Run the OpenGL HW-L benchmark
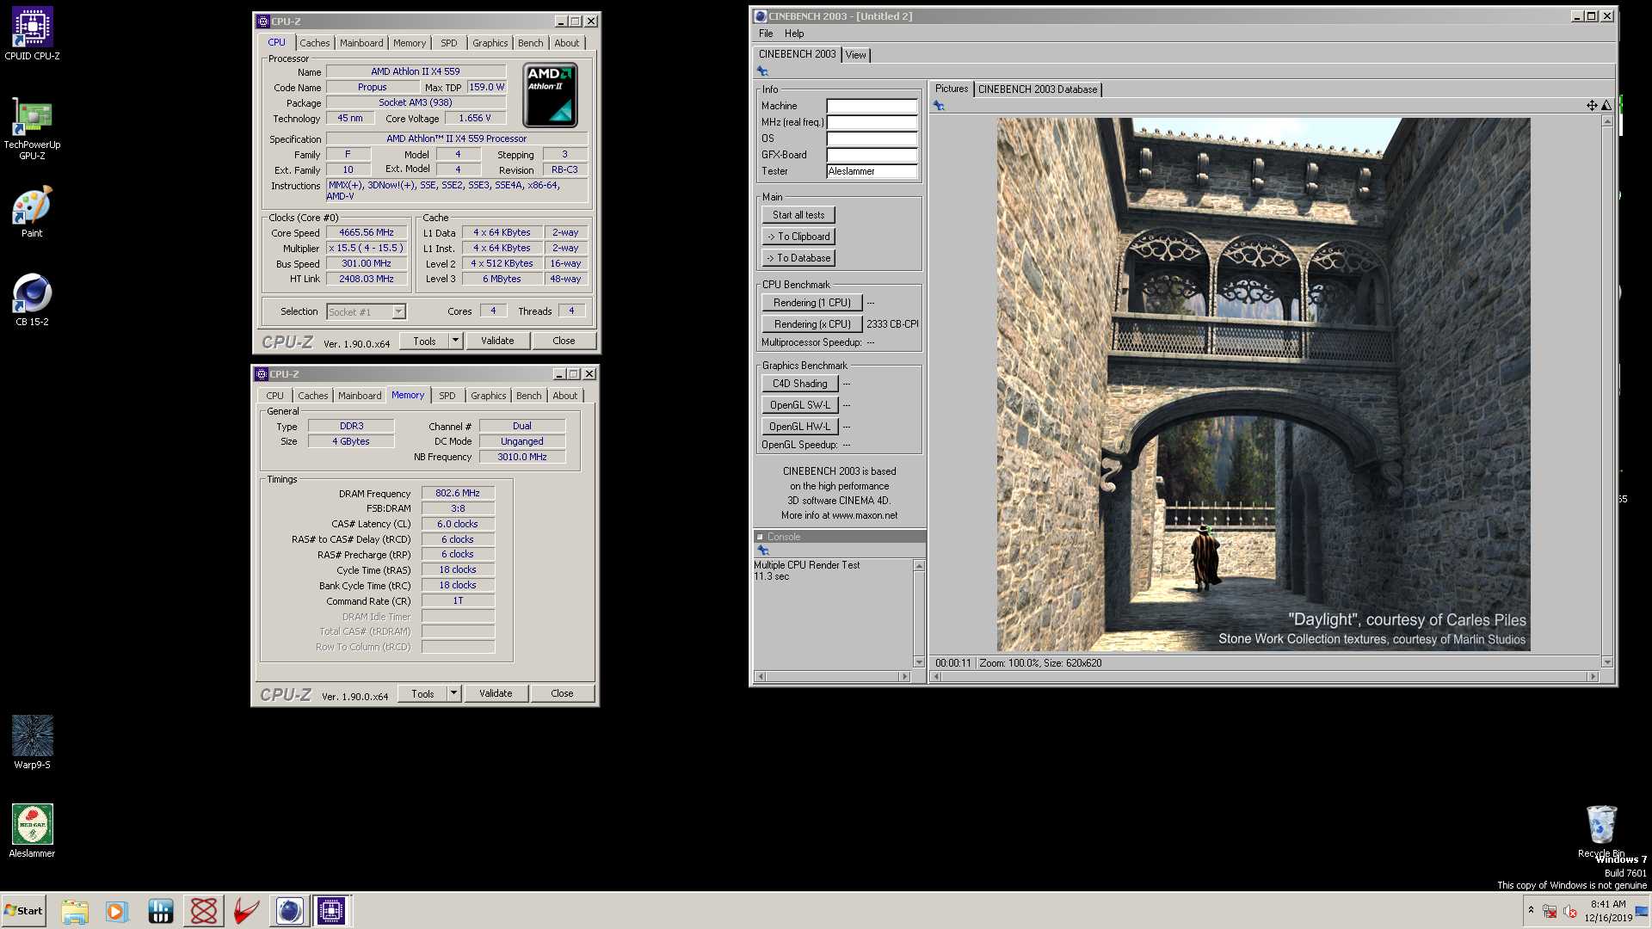This screenshot has width=1652, height=929. click(800, 427)
